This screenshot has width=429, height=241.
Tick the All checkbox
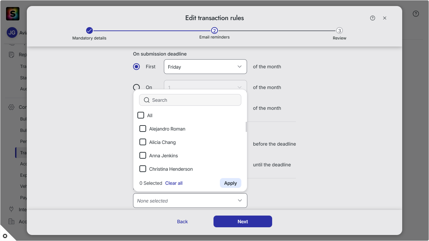point(141,115)
